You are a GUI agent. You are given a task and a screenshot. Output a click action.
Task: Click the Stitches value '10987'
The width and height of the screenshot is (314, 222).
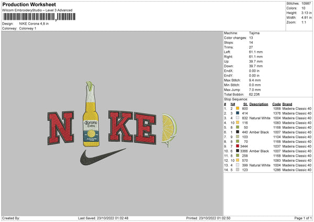(x=306, y=4)
